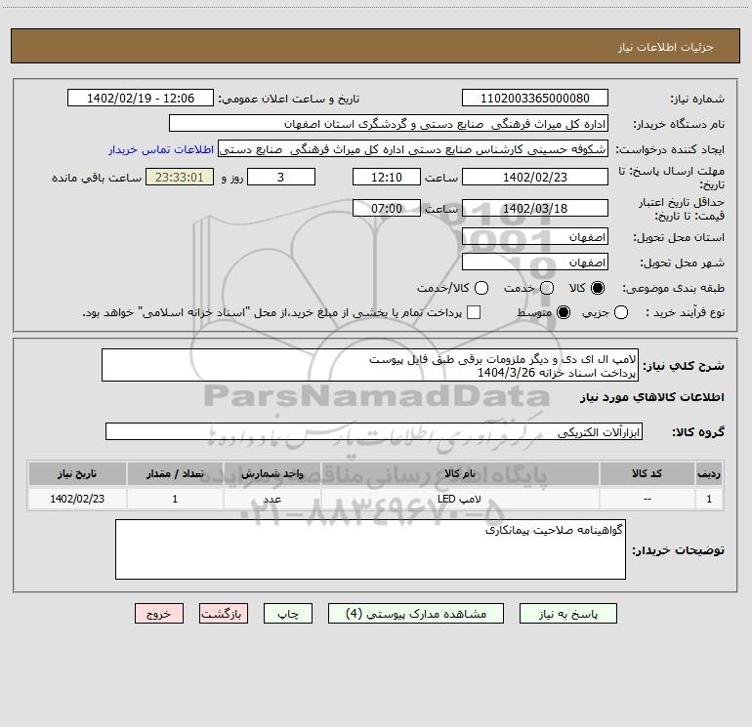Click the نام کالا column header
This screenshot has width=752, height=727.
pyautogui.click(x=459, y=473)
